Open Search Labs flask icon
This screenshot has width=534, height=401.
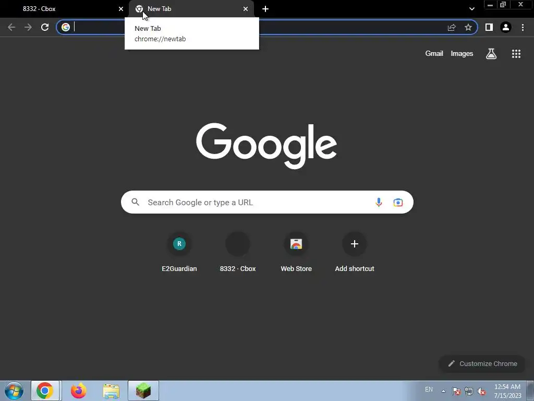(491, 54)
